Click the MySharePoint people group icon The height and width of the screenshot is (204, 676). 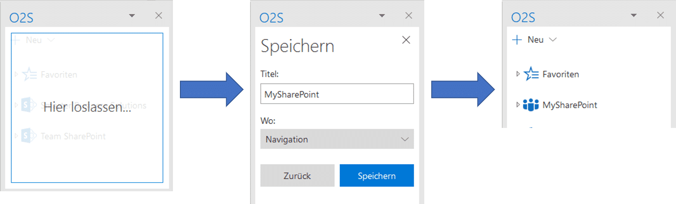point(531,105)
